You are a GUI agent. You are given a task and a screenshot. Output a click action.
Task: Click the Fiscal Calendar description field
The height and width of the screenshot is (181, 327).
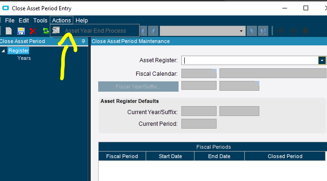[x=273, y=73]
